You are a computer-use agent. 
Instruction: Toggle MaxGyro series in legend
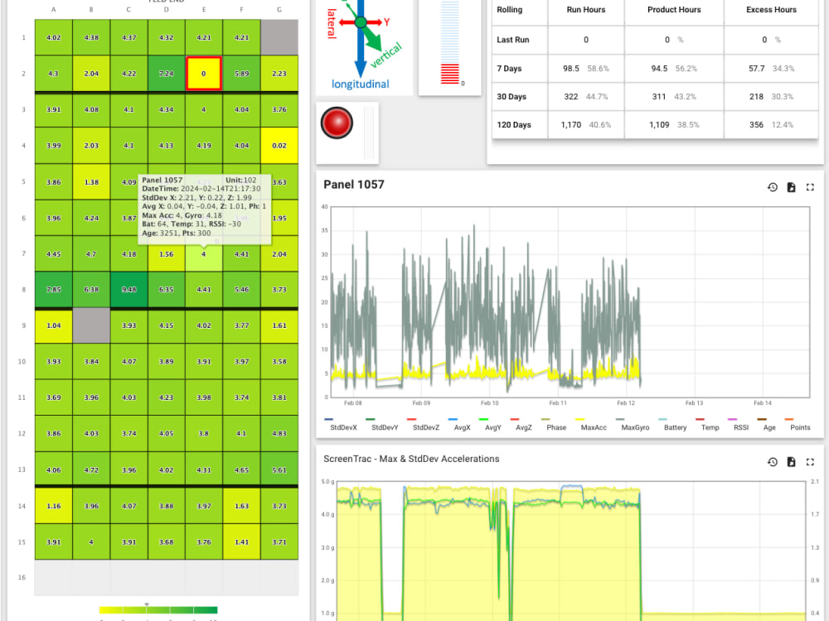coord(635,427)
